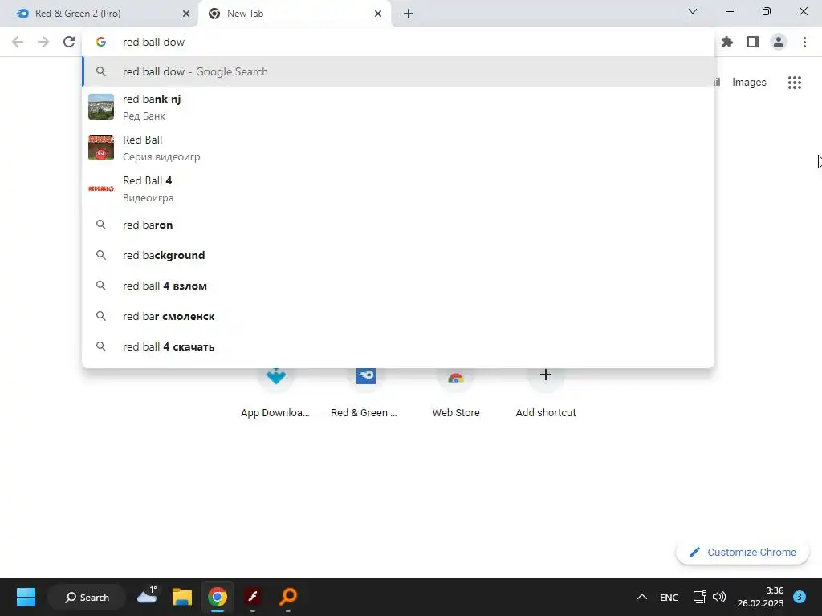Viewport: 822px width, 616px height.
Task: Reload the current page
Action: click(x=69, y=42)
